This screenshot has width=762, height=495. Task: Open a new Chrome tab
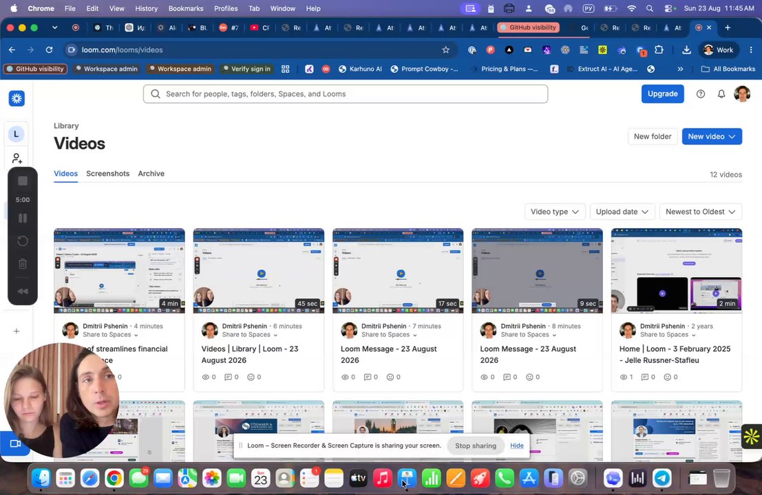[728, 27]
